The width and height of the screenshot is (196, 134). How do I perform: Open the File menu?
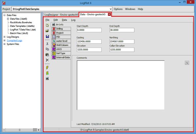coord(47,20)
